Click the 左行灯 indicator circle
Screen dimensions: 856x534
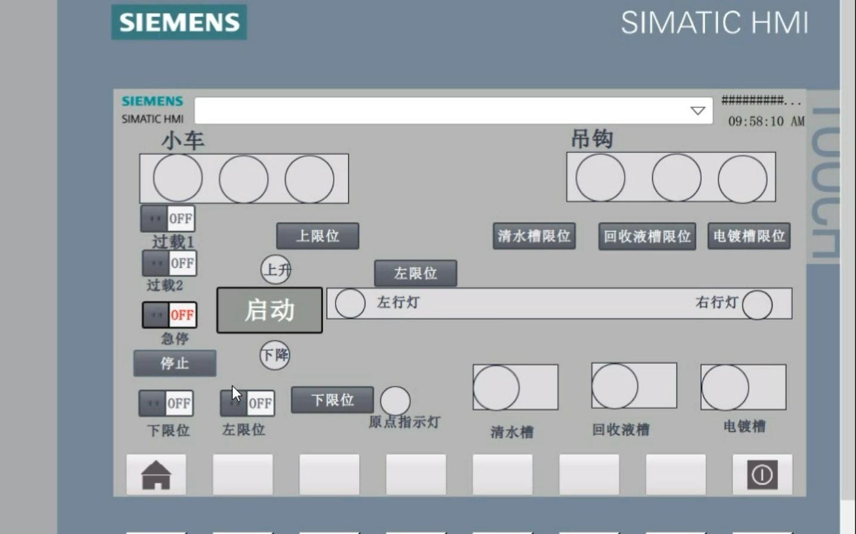point(350,303)
